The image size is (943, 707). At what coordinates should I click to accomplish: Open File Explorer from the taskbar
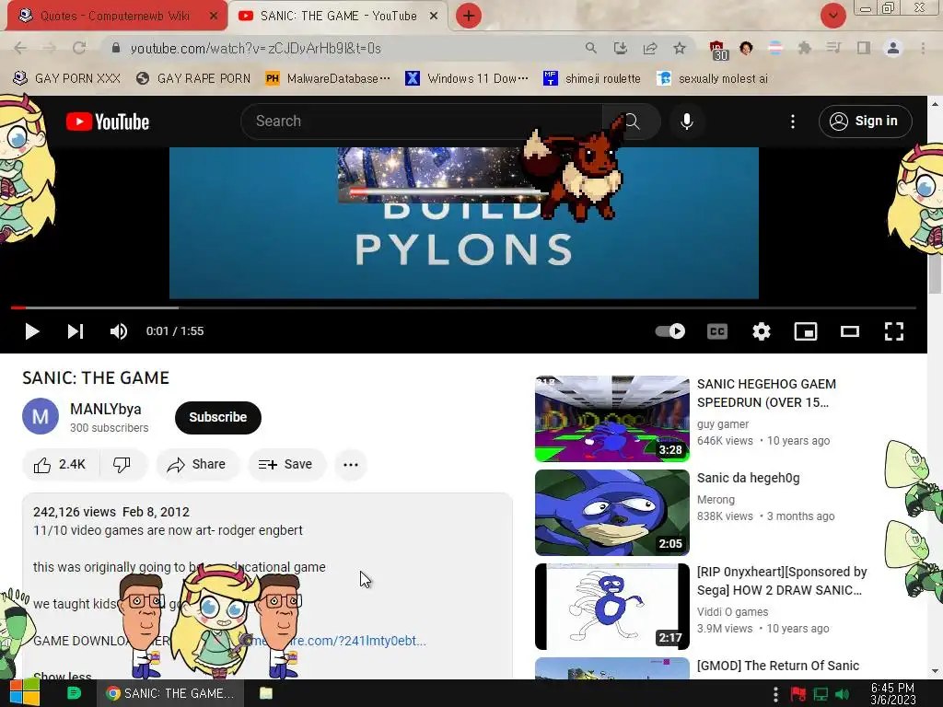[x=266, y=693]
